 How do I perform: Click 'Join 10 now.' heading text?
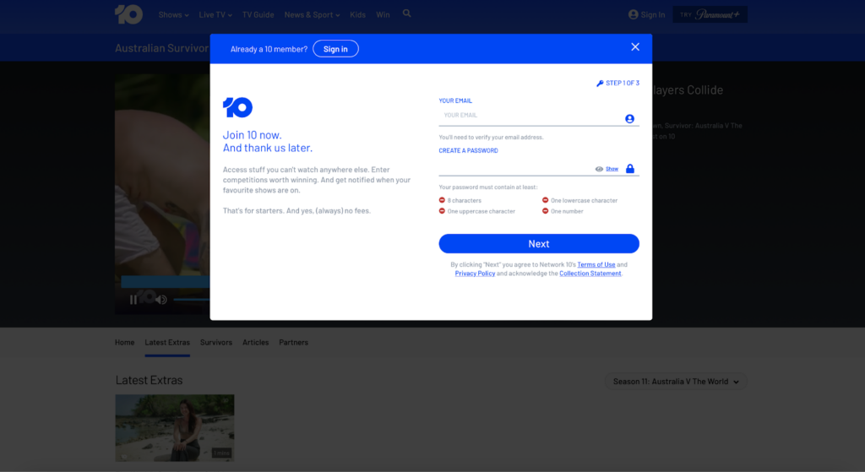(252, 135)
